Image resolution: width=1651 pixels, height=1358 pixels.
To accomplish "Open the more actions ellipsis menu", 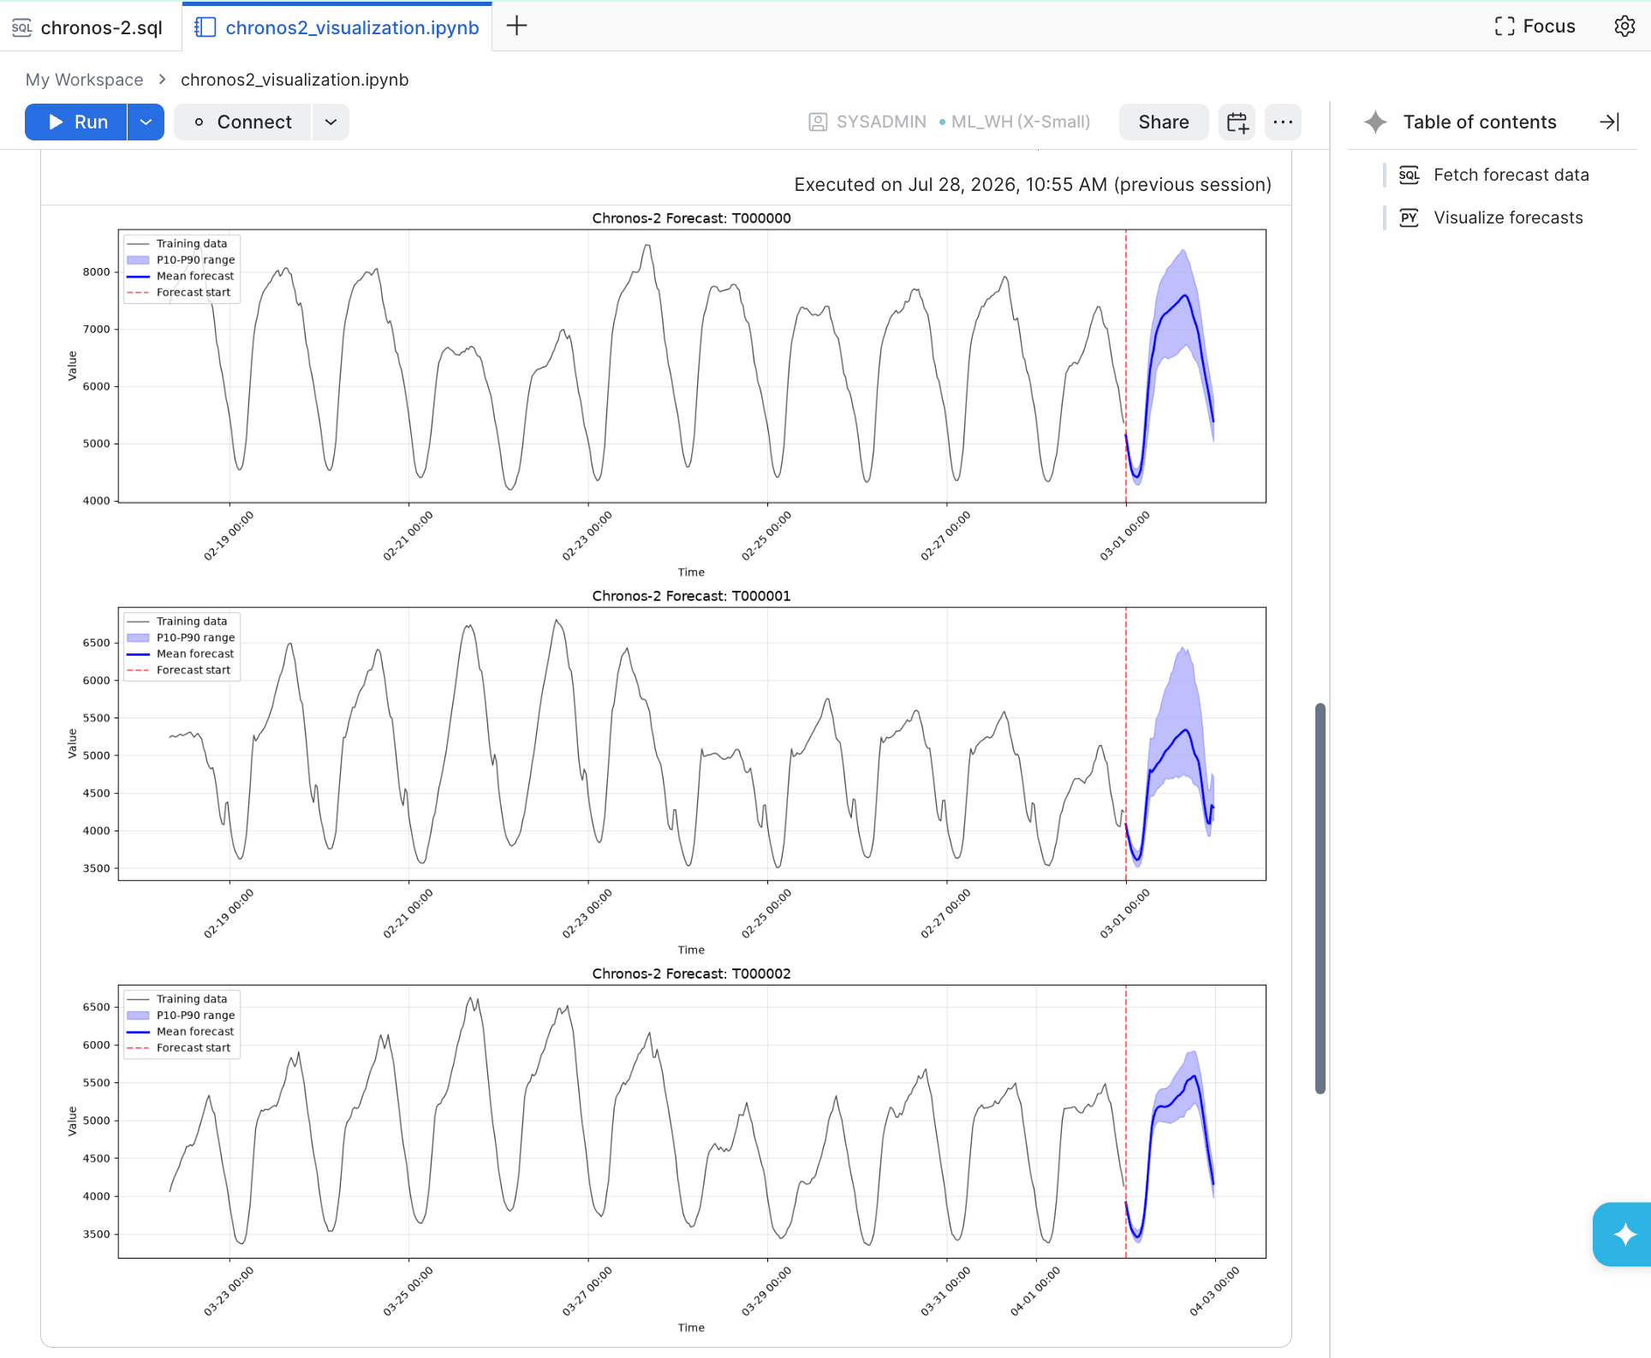I will 1283,122.
